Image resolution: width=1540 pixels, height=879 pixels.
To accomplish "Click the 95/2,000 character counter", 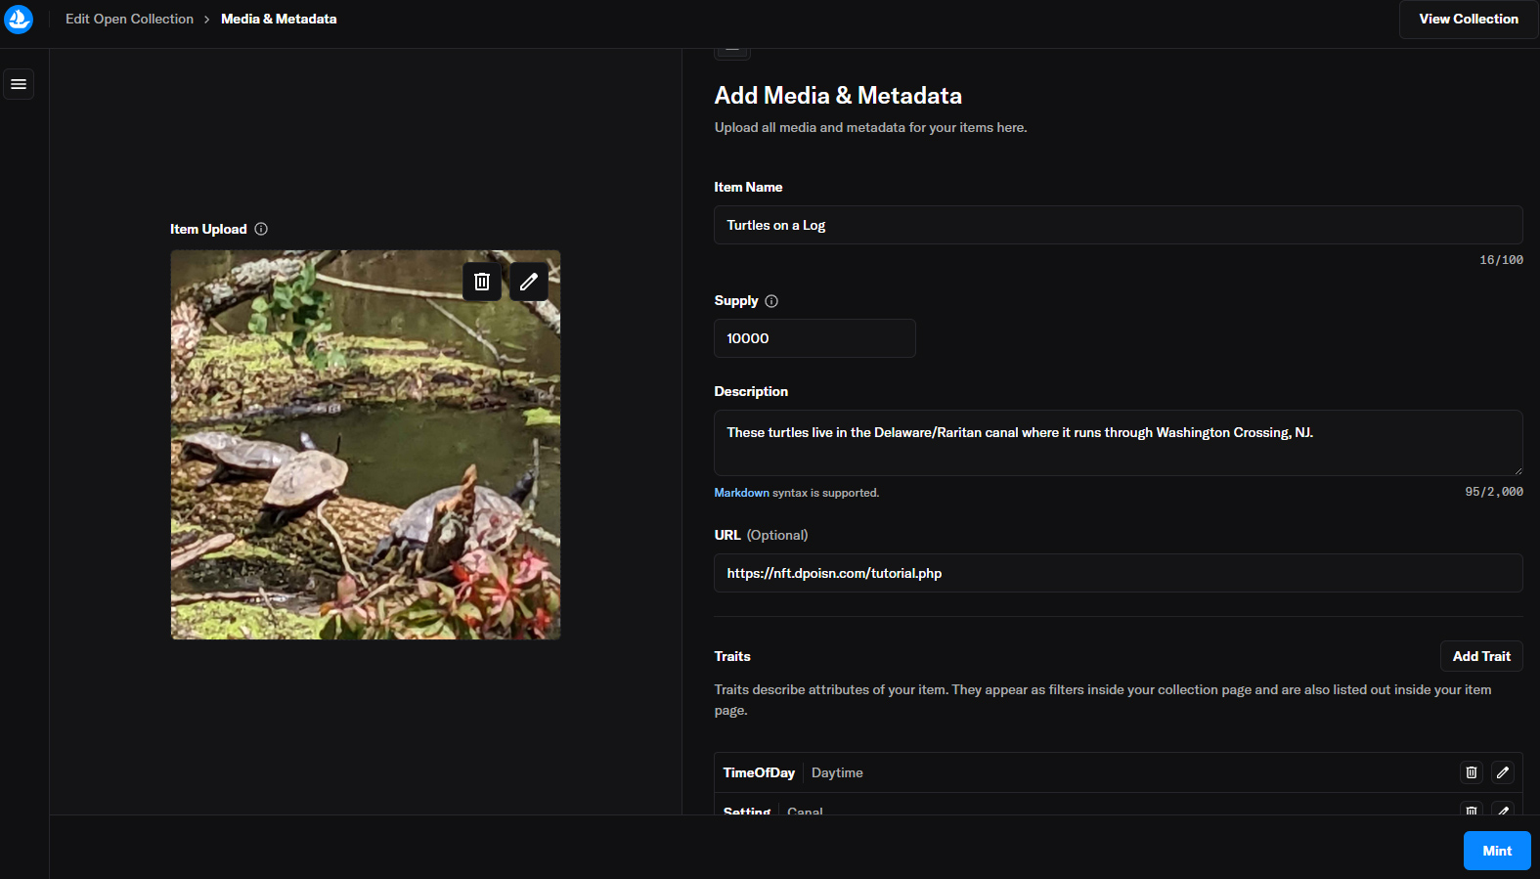I will 1494,492.
